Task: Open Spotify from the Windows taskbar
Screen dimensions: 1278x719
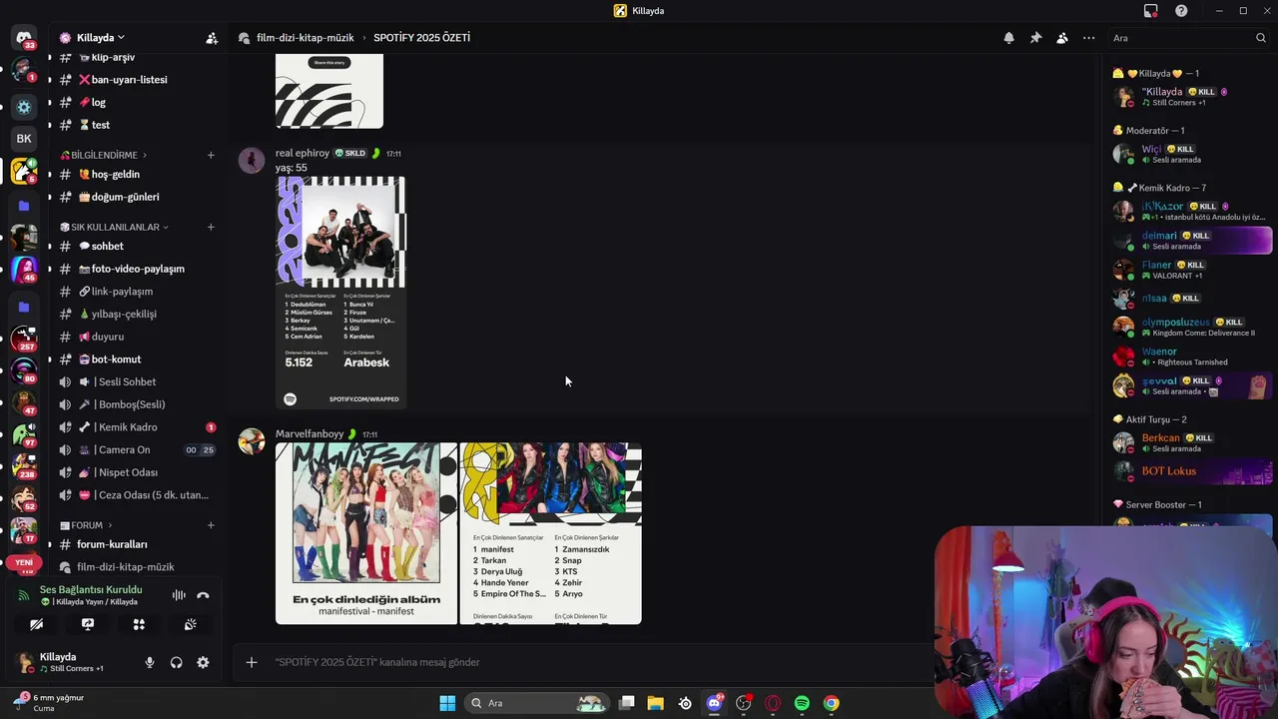Action: point(802,703)
